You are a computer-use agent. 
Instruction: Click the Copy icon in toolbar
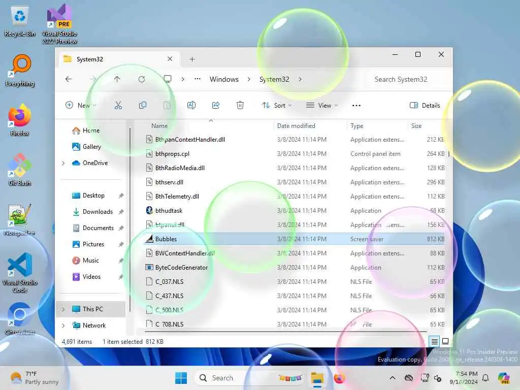click(143, 106)
